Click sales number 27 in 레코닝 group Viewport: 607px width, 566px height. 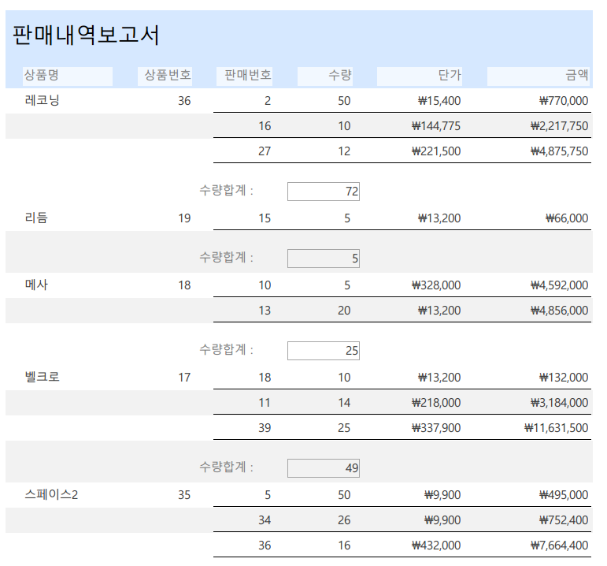click(x=265, y=151)
